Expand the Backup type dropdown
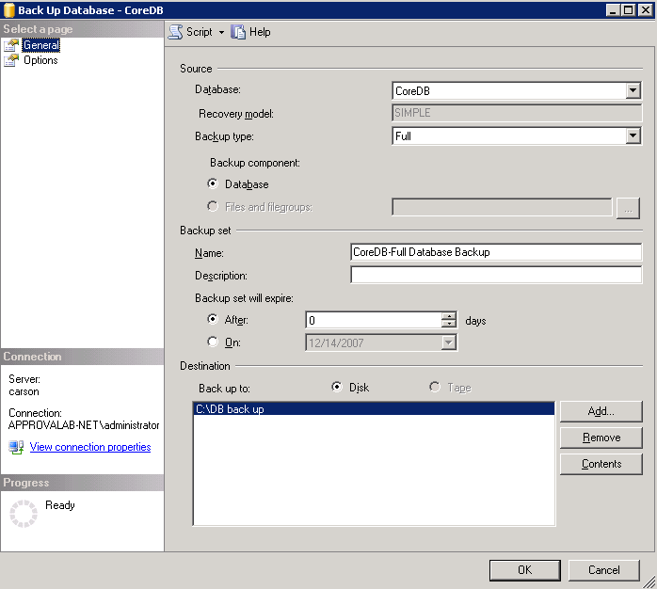The width and height of the screenshot is (657, 589). (633, 136)
